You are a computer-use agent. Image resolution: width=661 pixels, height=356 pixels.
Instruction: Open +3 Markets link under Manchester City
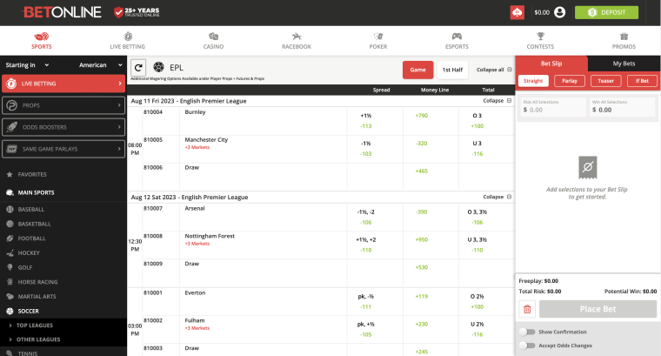pos(197,147)
